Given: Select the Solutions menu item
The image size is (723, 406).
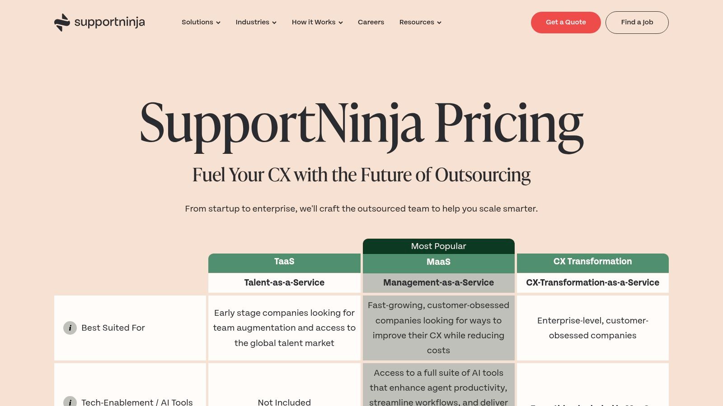Looking at the screenshot, I should 197,23.
